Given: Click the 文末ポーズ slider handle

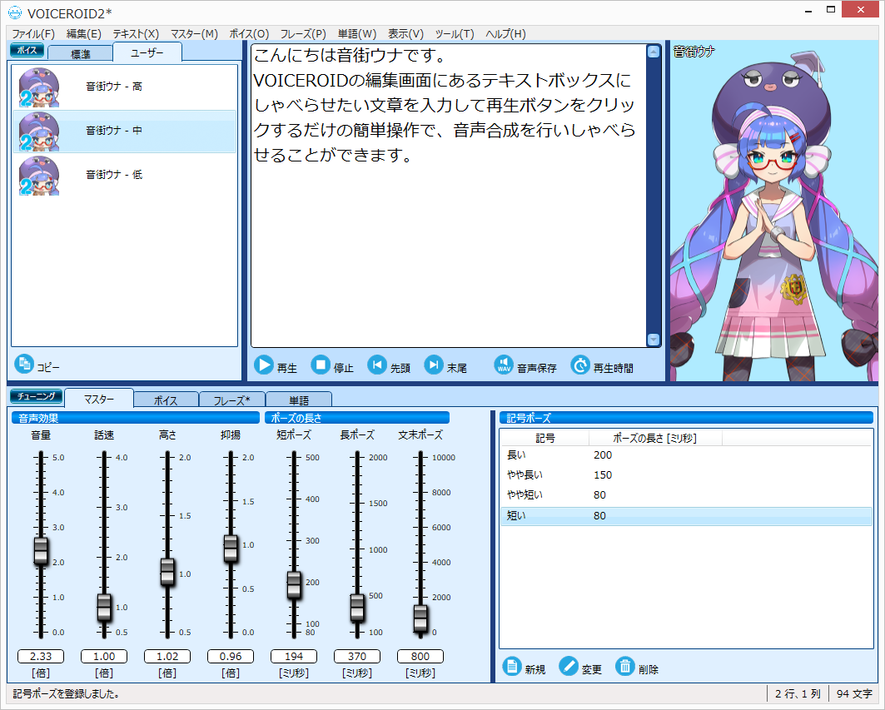Looking at the screenshot, I should pyautogui.click(x=420, y=618).
